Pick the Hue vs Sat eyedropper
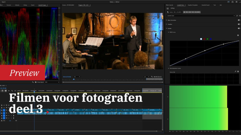241x135 pixels. pyautogui.click(x=235, y=72)
